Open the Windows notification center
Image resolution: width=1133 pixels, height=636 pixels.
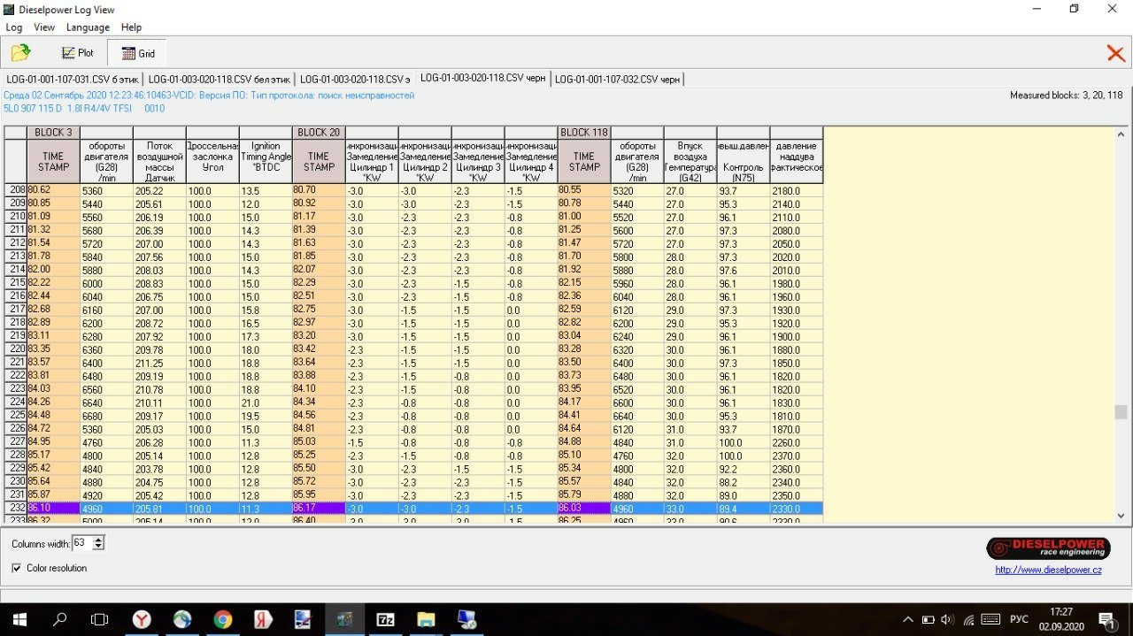[x=1107, y=619]
